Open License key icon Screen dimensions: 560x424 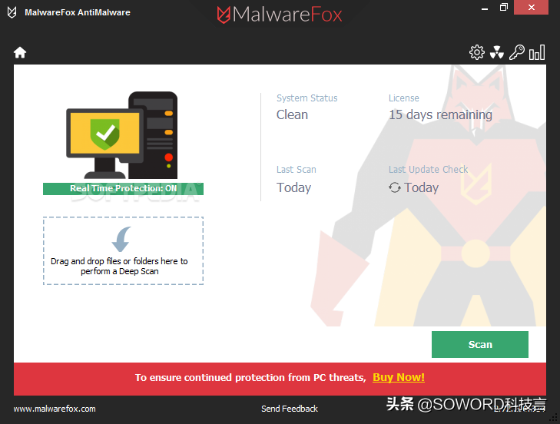coord(517,52)
